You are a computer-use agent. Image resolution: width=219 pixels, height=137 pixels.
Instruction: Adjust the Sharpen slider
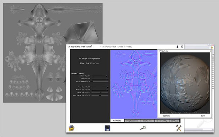click(x=100, y=79)
